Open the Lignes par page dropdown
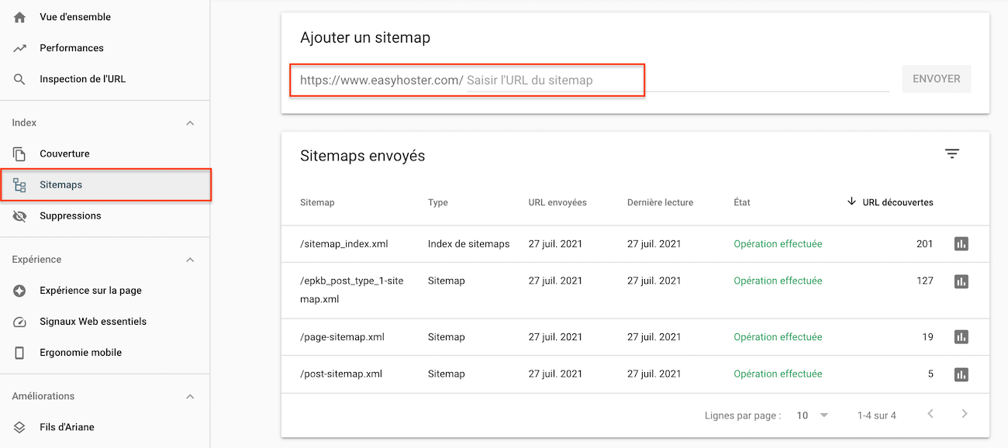The height and width of the screenshot is (448, 1008). pos(811,415)
